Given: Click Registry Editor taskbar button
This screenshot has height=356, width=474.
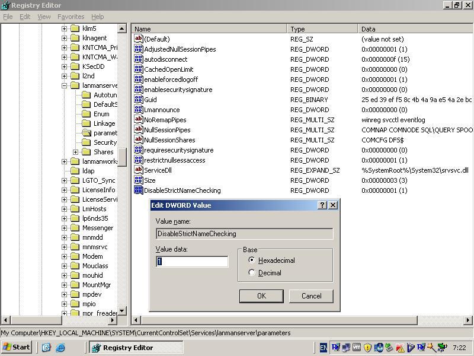Looking at the screenshot, I should (x=136, y=347).
